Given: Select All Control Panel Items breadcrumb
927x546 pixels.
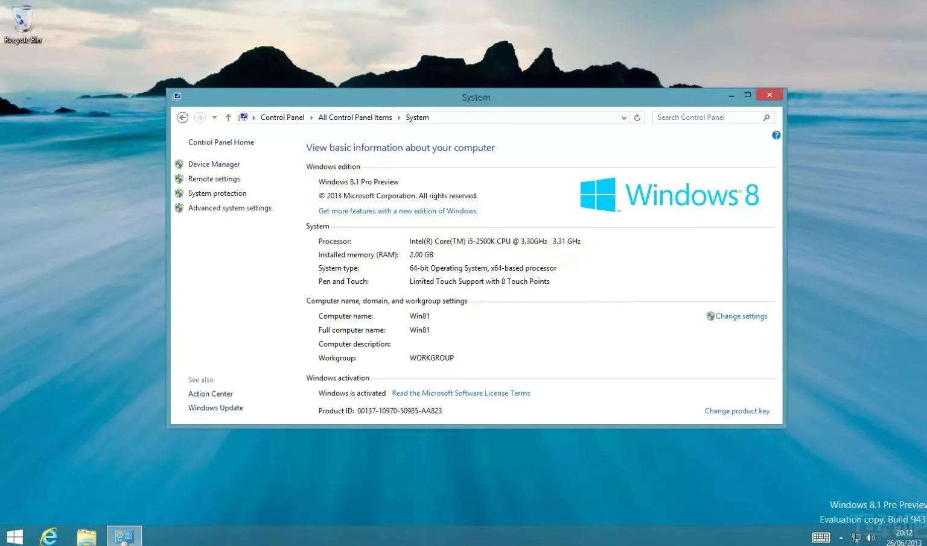Looking at the screenshot, I should [x=355, y=118].
